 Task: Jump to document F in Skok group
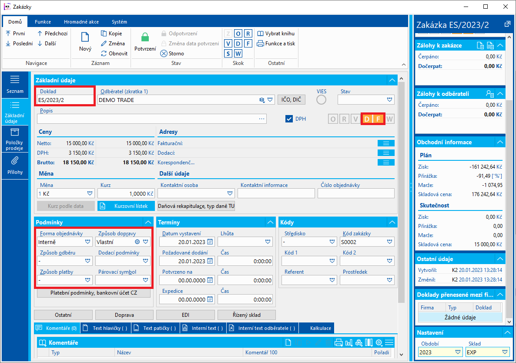coord(248,44)
